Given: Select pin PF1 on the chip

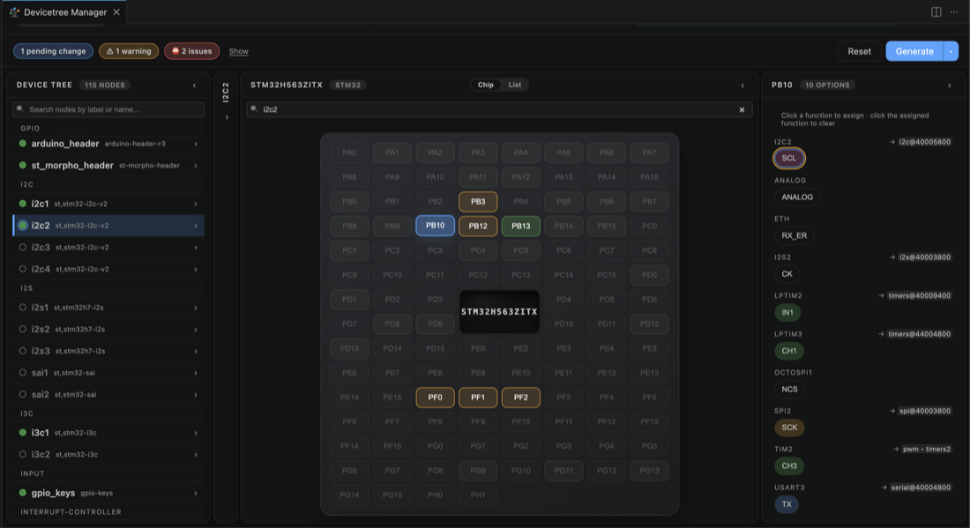Looking at the screenshot, I should [478, 398].
